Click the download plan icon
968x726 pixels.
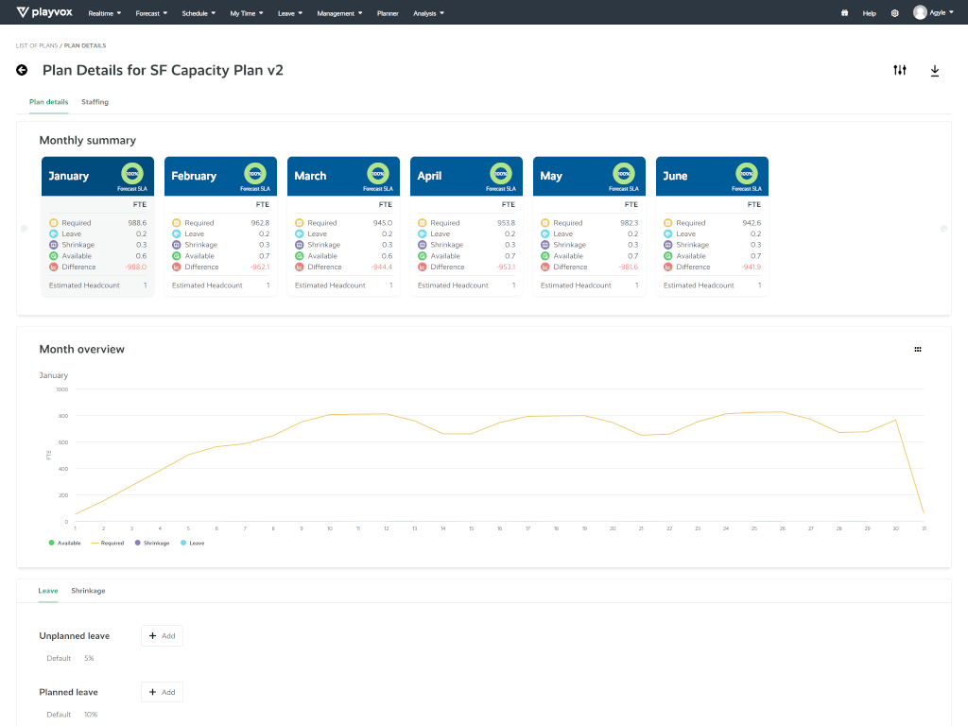[x=935, y=70]
